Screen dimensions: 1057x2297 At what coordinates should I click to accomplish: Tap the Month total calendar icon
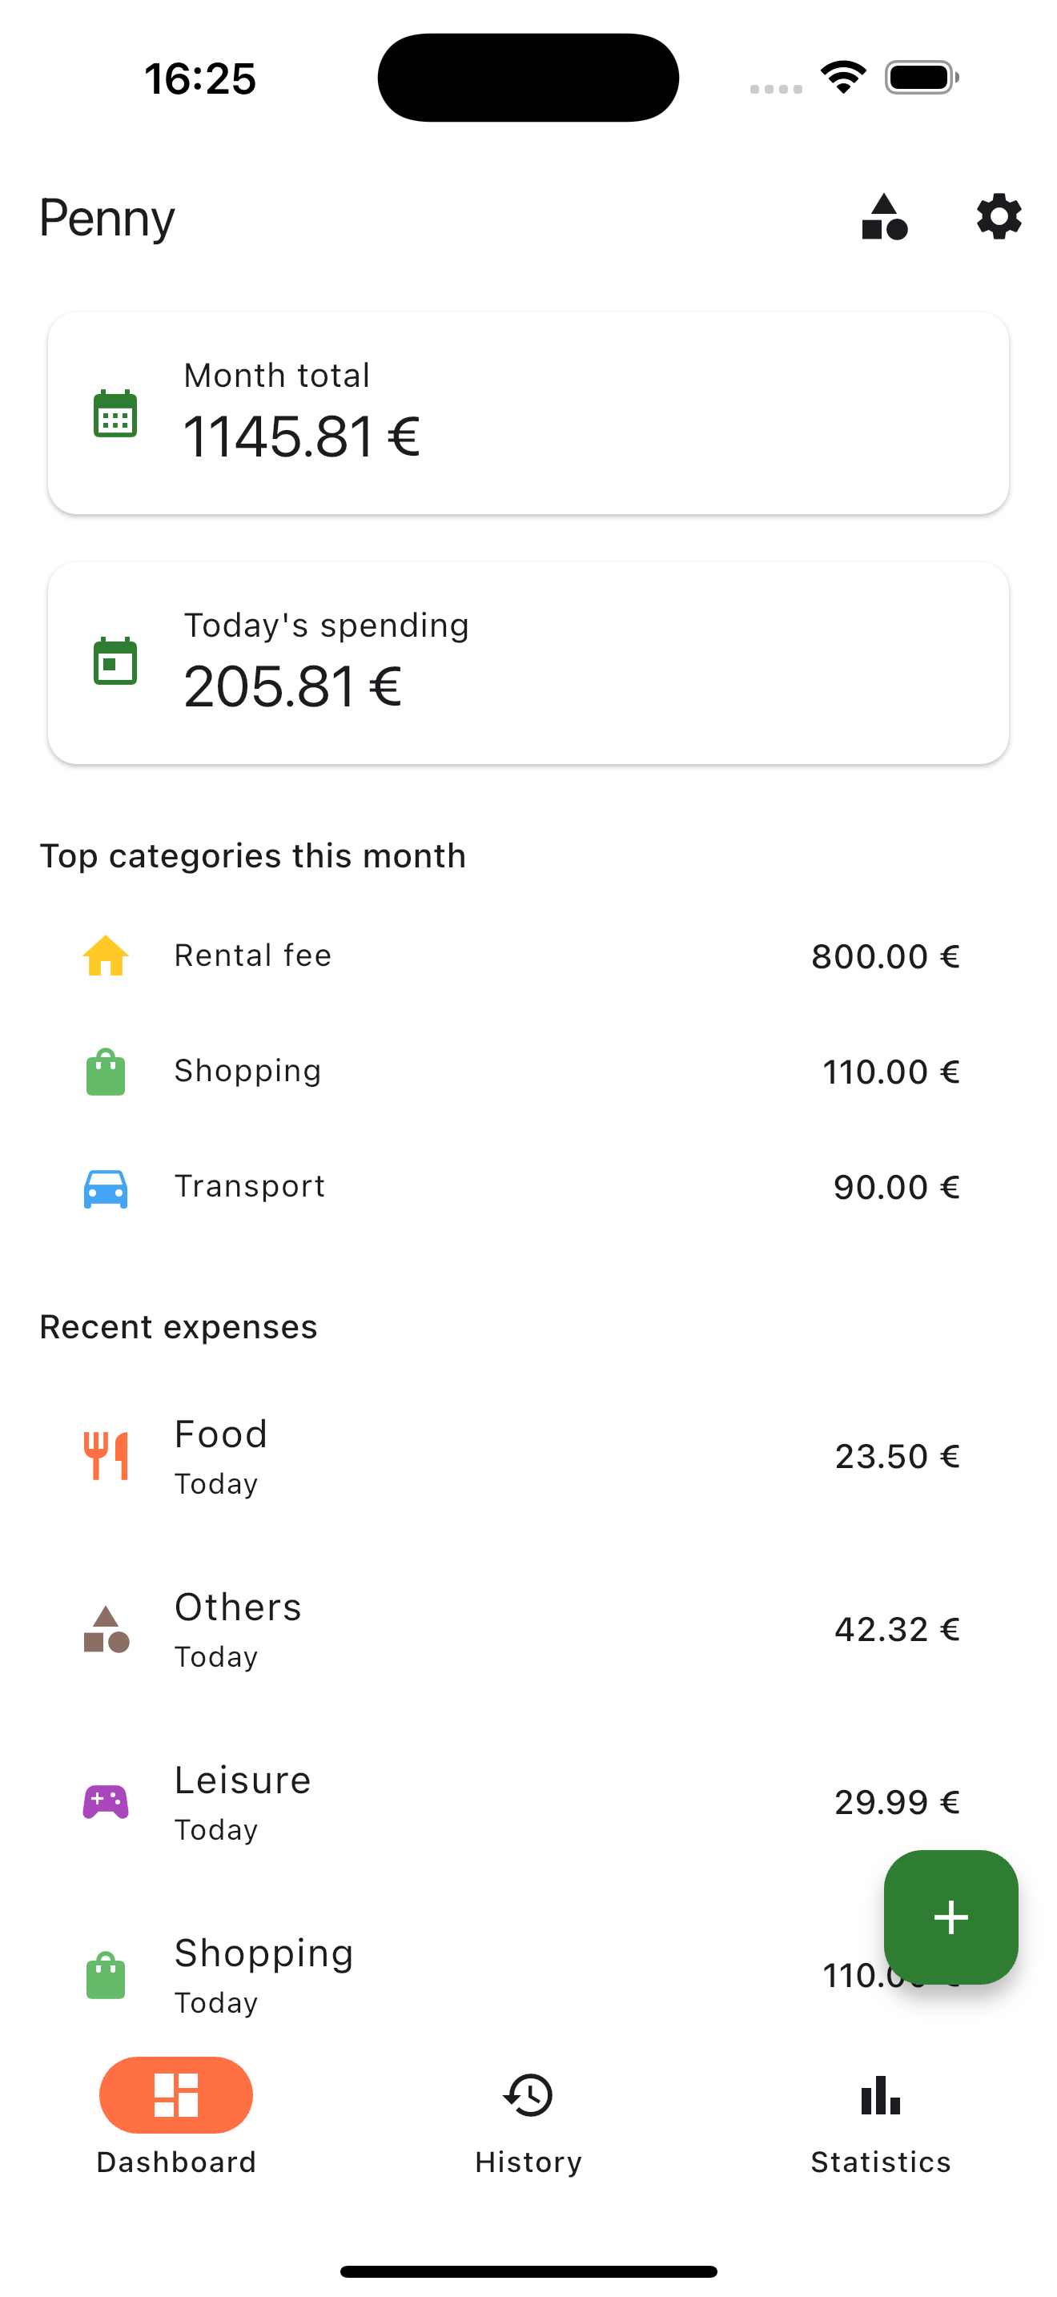pyautogui.click(x=115, y=414)
